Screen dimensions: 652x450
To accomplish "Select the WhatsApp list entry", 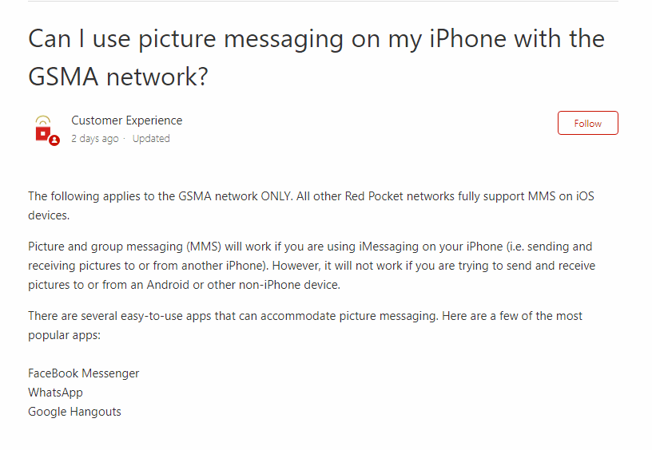I will tap(55, 393).
